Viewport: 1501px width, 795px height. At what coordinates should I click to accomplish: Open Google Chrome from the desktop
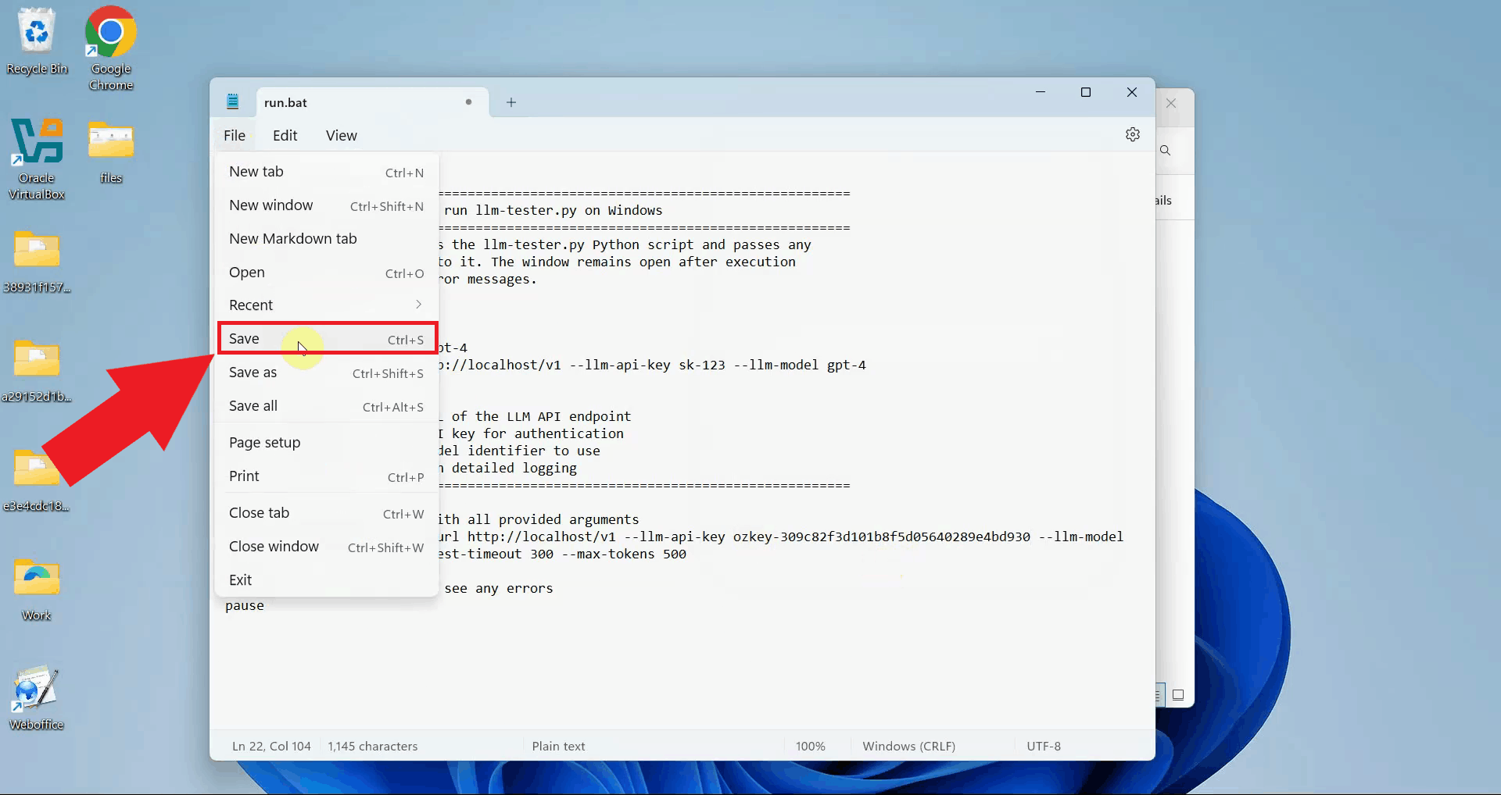109,33
